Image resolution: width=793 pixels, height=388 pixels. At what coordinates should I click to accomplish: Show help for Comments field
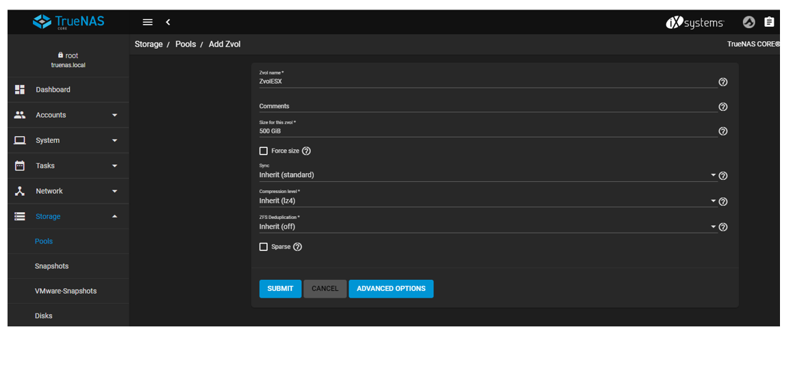(x=723, y=107)
